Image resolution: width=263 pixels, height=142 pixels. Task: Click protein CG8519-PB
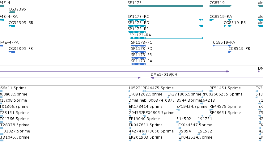pos(230,52)
